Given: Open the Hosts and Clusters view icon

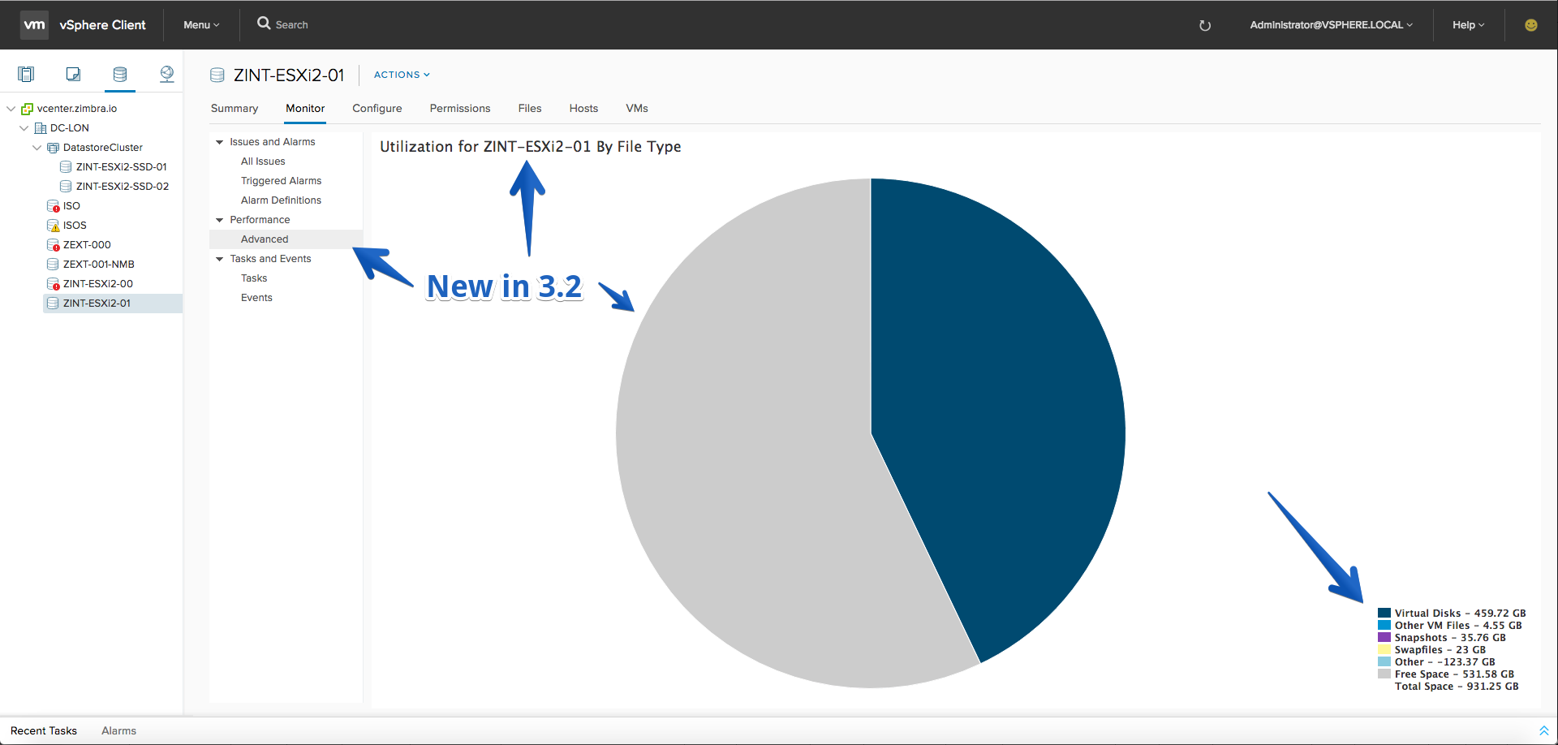Looking at the screenshot, I should click(x=26, y=74).
